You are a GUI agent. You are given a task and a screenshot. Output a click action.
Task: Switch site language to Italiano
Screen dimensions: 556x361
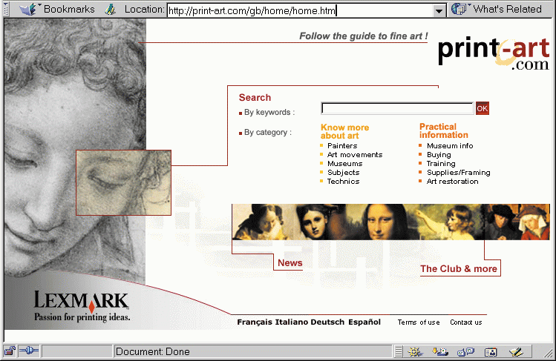coord(292,322)
